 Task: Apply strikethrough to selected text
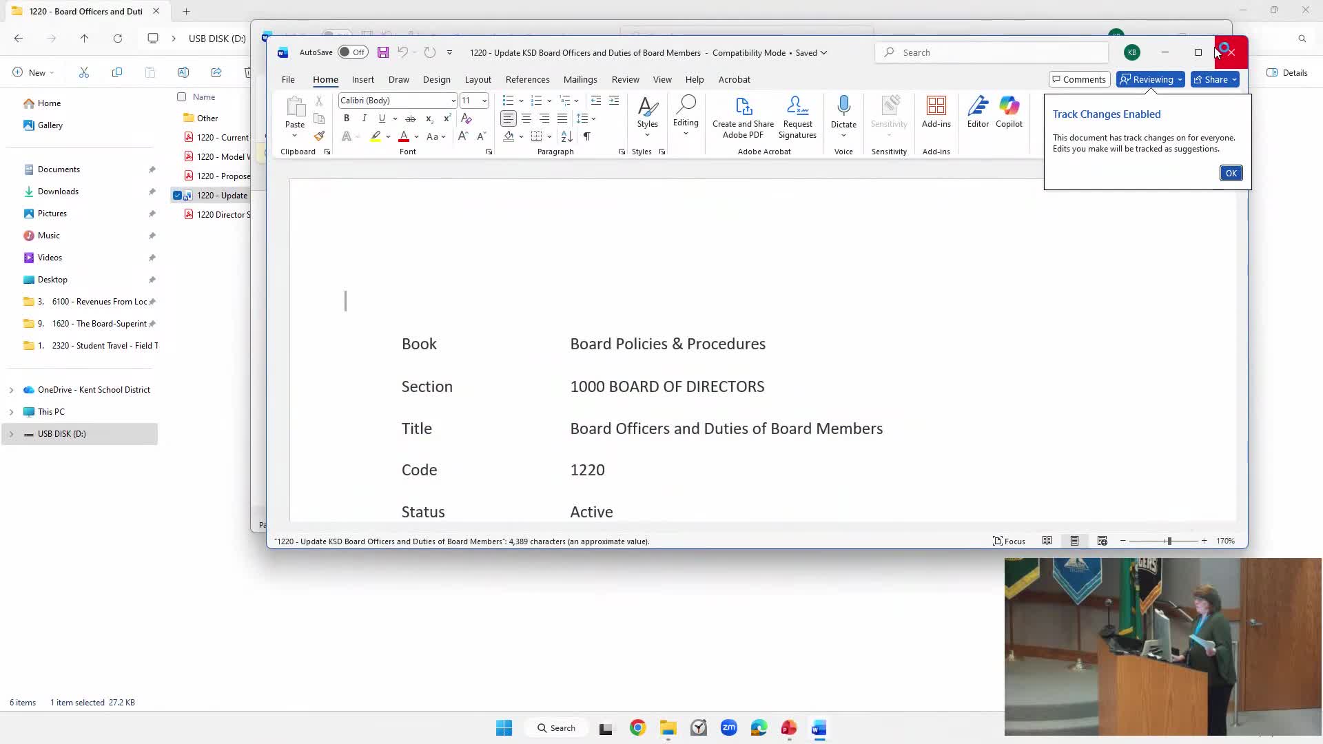click(x=411, y=118)
